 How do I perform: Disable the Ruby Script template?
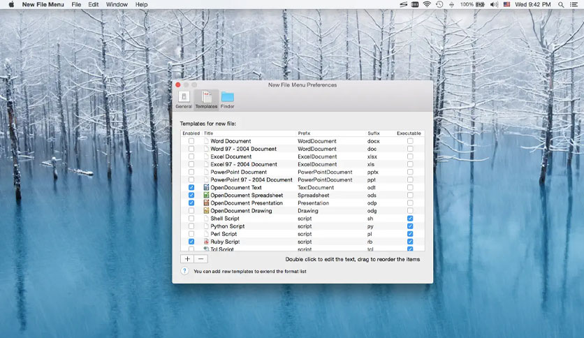click(x=191, y=242)
